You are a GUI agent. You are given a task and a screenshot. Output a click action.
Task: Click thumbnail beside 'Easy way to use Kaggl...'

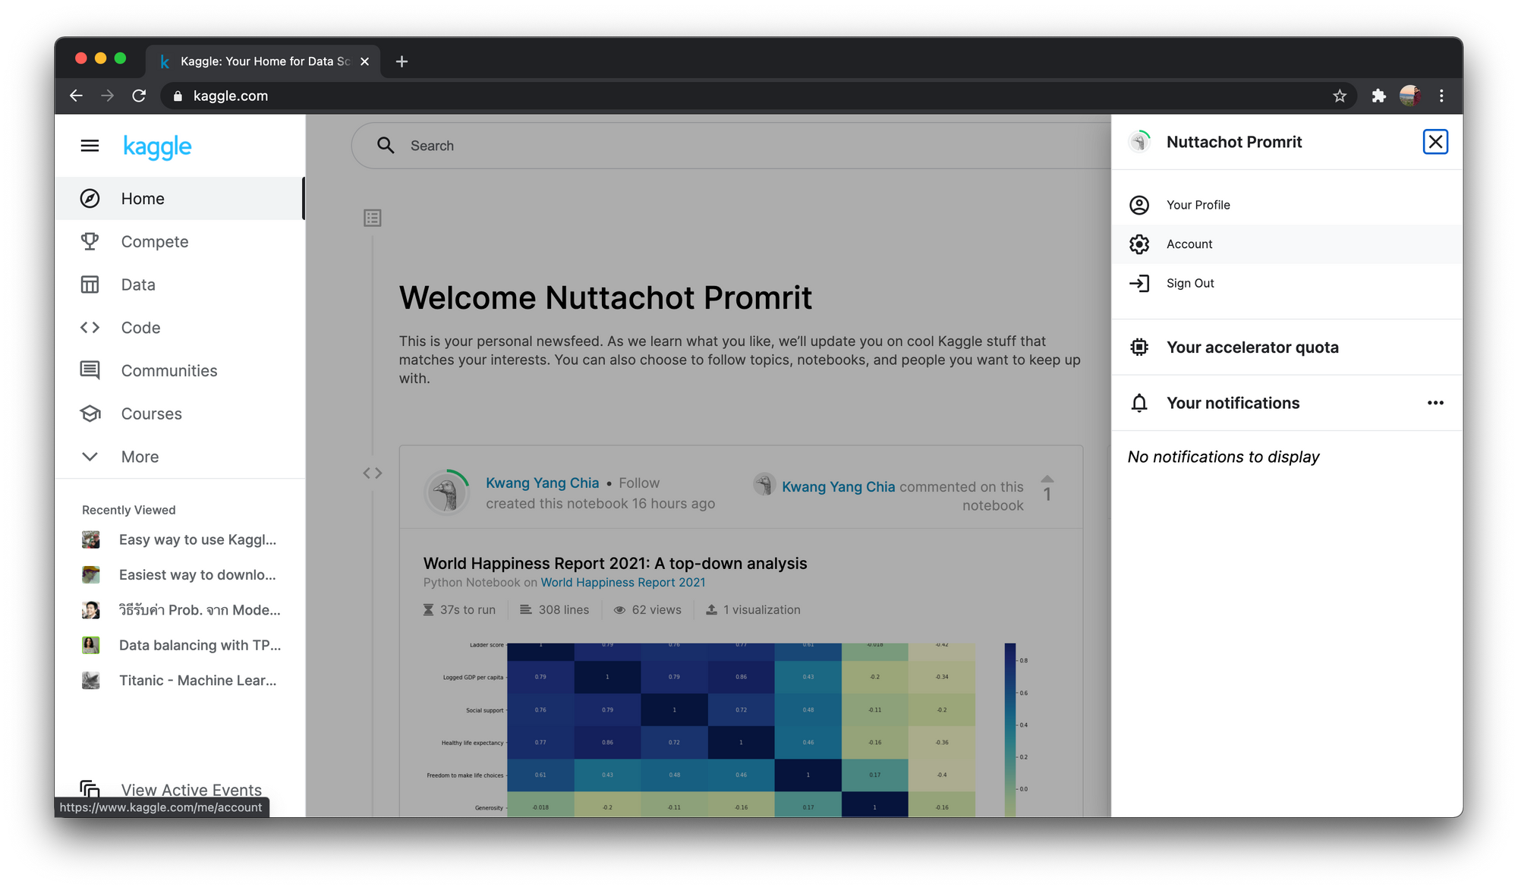coord(91,539)
